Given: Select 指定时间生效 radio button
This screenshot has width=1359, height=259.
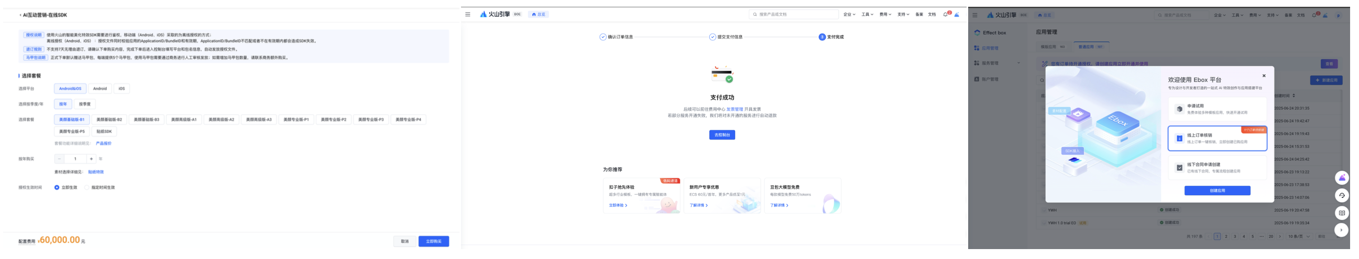Looking at the screenshot, I should click(87, 187).
